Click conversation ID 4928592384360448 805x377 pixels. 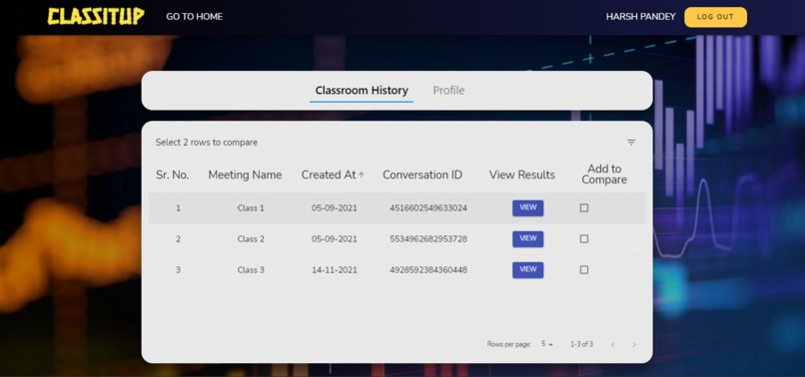point(428,270)
